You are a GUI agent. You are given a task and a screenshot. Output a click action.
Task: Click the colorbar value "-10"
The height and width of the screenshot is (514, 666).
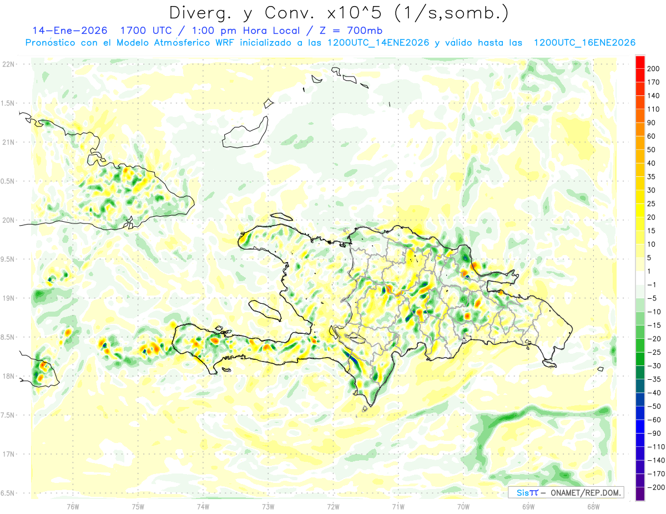pyautogui.click(x=654, y=312)
